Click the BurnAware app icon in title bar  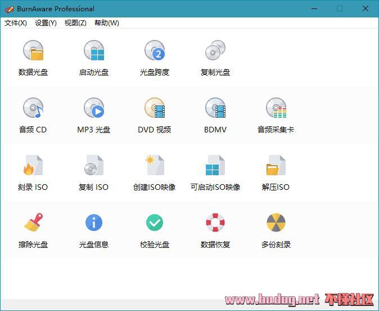coord(9,9)
